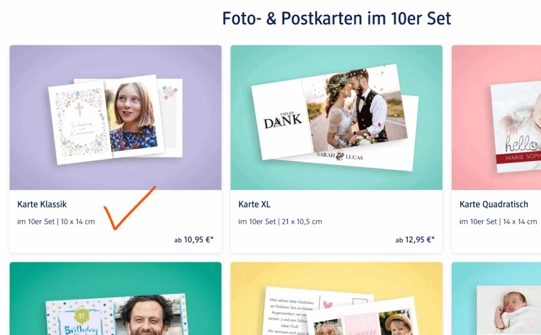Click the size text 14 x 14 cm
The height and width of the screenshot is (335, 541).
click(x=520, y=222)
